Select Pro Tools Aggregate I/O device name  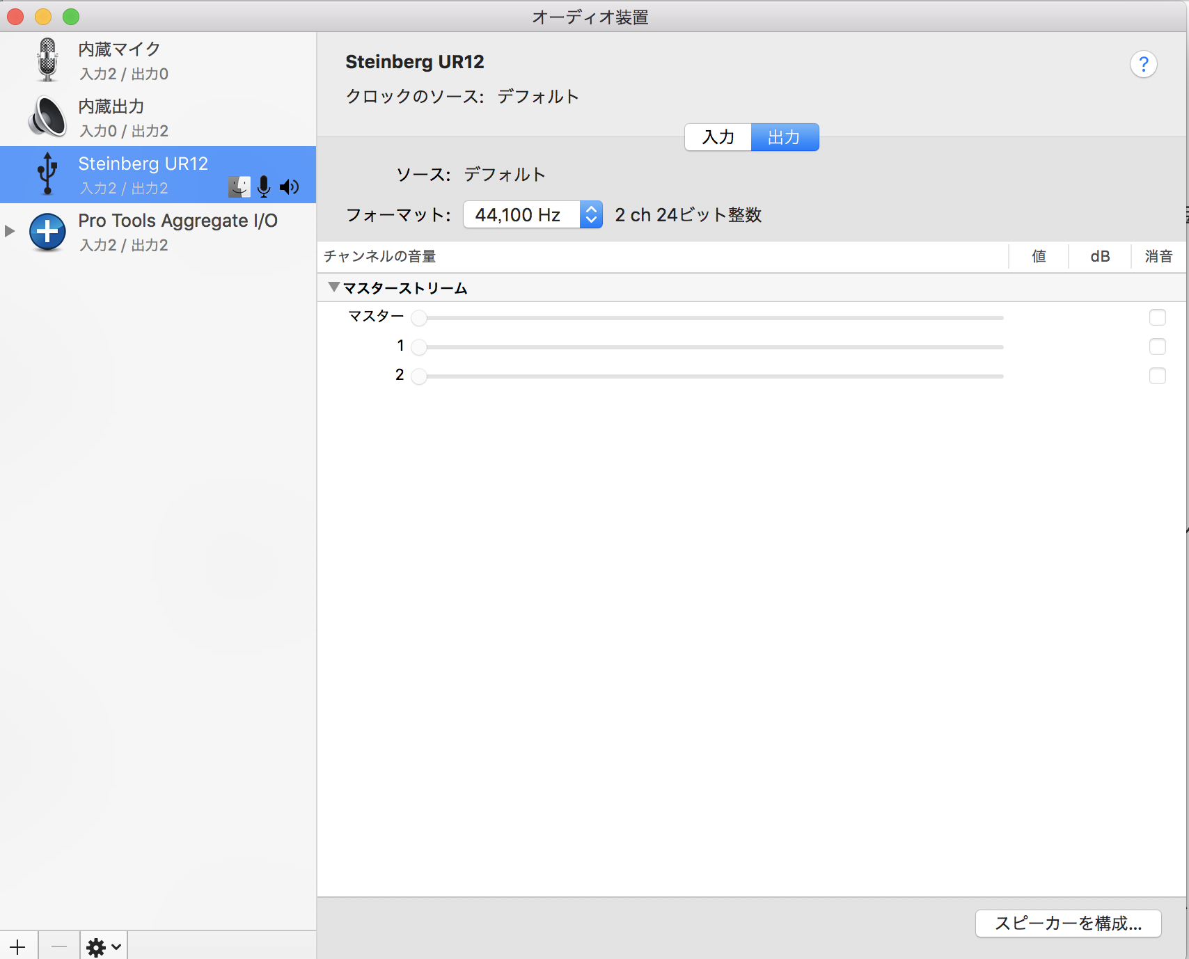[x=178, y=221]
